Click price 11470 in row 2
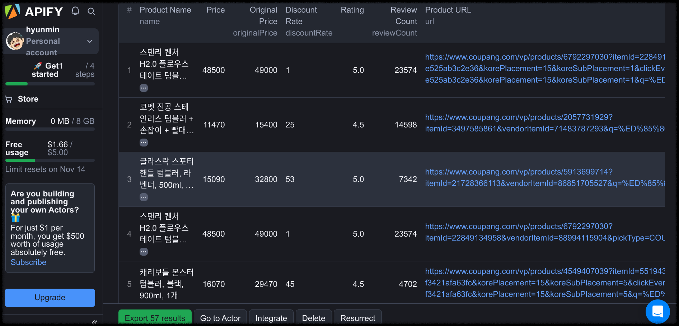The height and width of the screenshot is (326, 679). [214, 125]
